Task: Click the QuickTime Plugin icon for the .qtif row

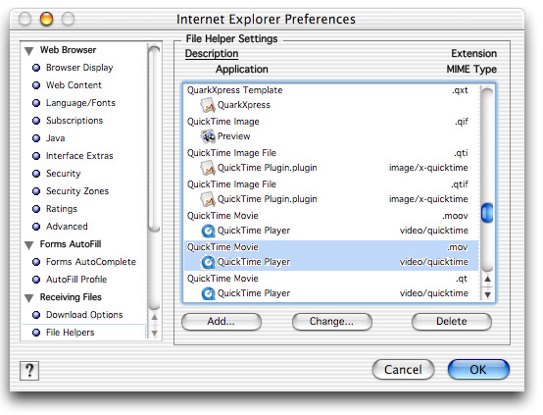Action: coord(208,199)
